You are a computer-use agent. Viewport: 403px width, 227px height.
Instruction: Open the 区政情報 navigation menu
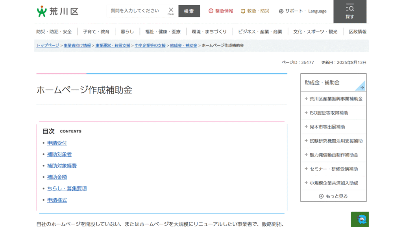[x=357, y=32]
